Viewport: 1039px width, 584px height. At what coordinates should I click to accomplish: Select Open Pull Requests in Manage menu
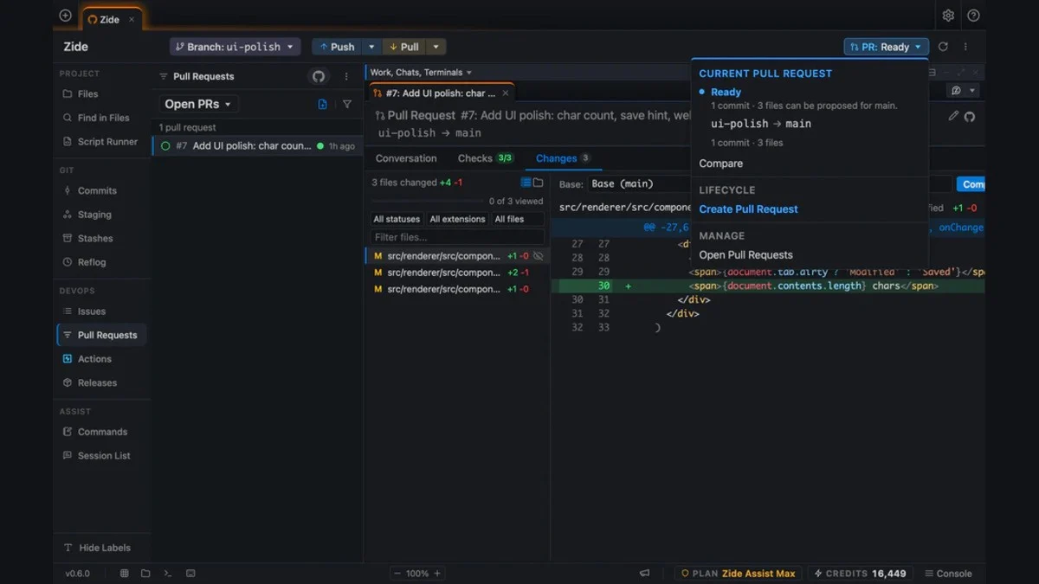tap(745, 255)
